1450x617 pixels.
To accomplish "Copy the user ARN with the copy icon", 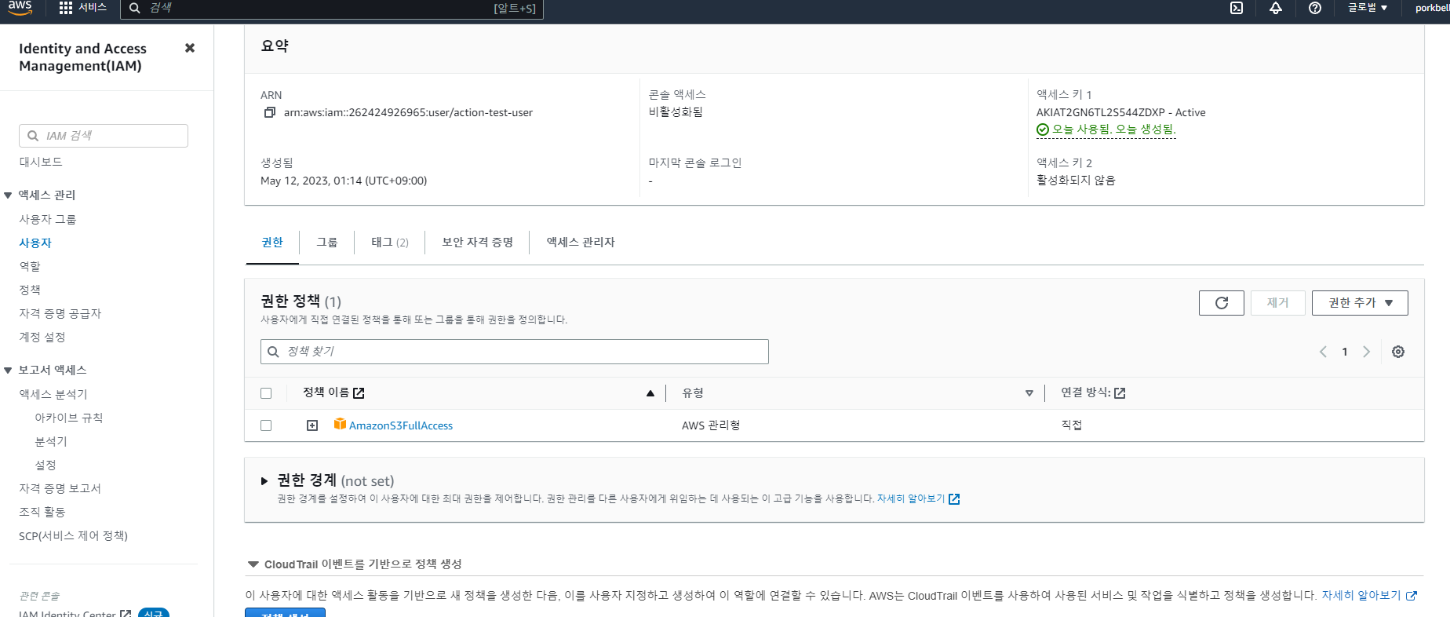I will click(x=269, y=112).
